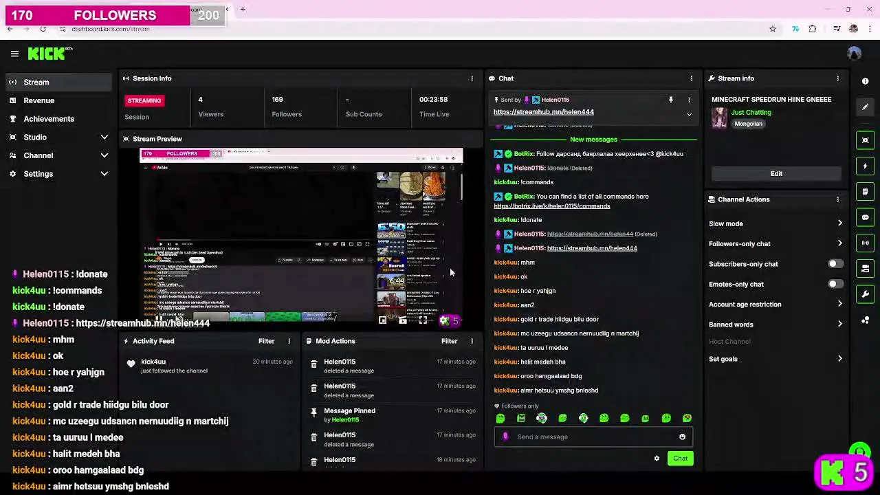Toggle the wrench panel icon in right toolbar

pyautogui.click(x=866, y=294)
